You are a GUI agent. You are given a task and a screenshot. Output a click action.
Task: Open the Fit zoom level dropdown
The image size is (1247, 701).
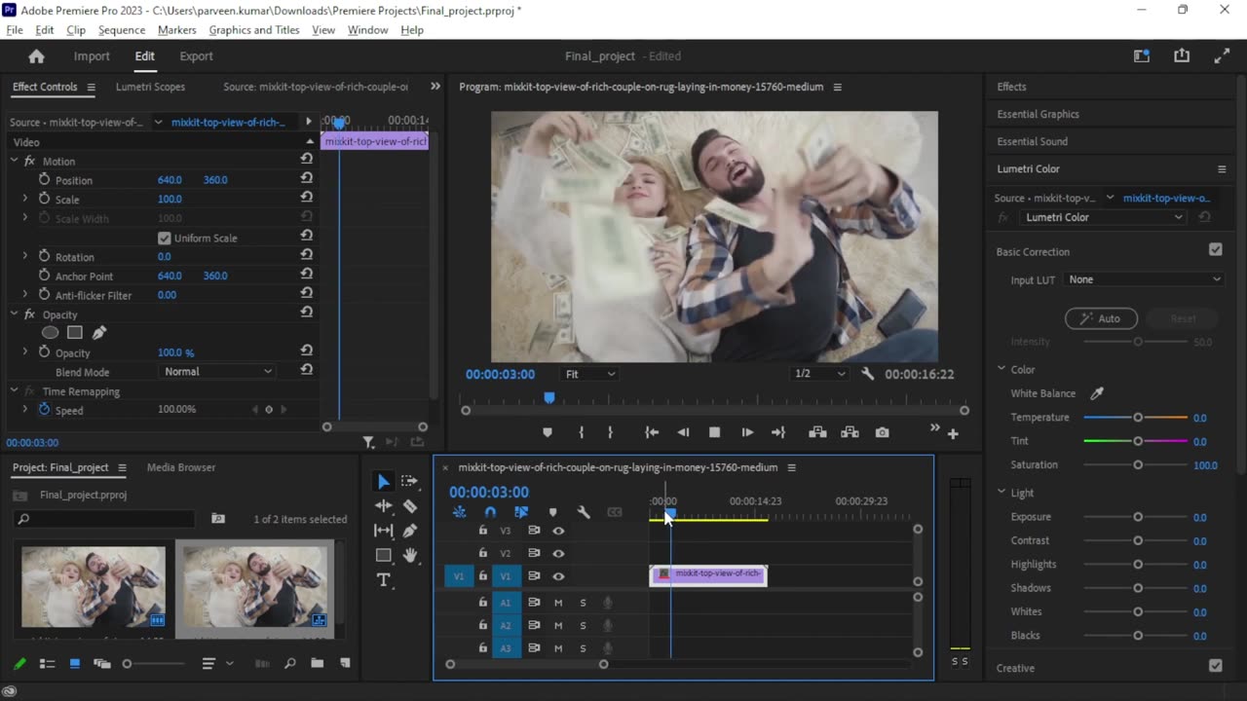590,374
